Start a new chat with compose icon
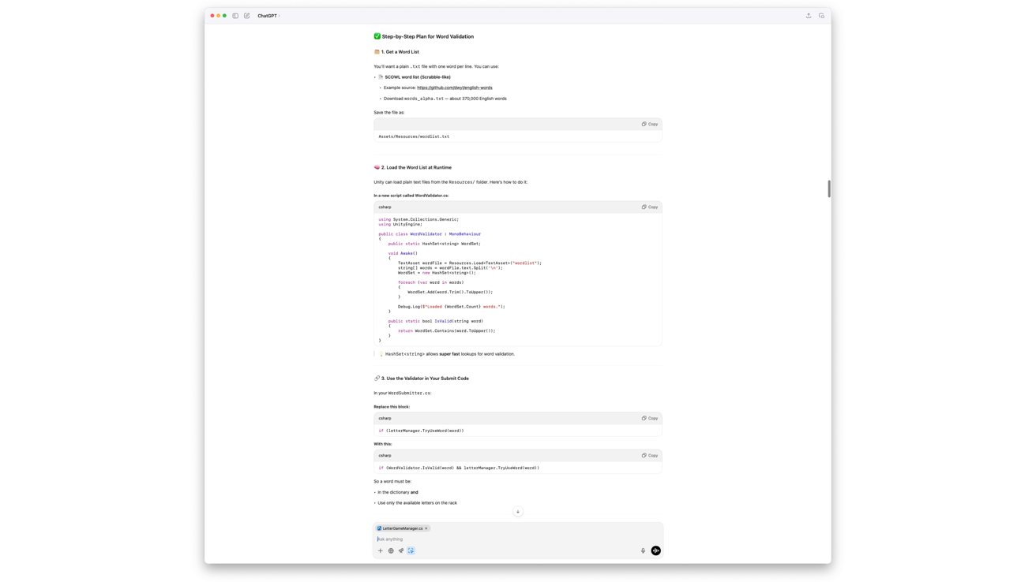 point(247,16)
